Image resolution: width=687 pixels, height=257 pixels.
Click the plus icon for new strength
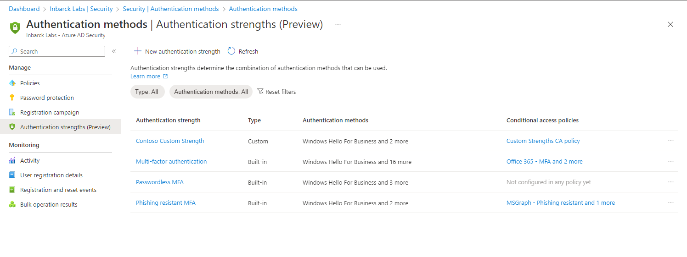[137, 51]
